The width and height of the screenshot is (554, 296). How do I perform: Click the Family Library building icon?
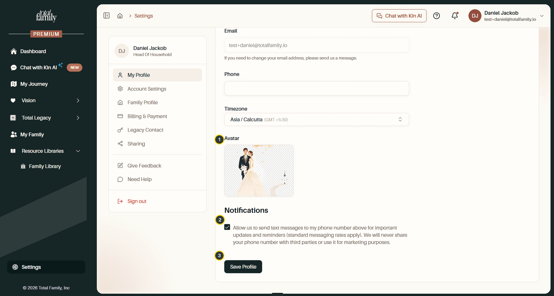23,166
